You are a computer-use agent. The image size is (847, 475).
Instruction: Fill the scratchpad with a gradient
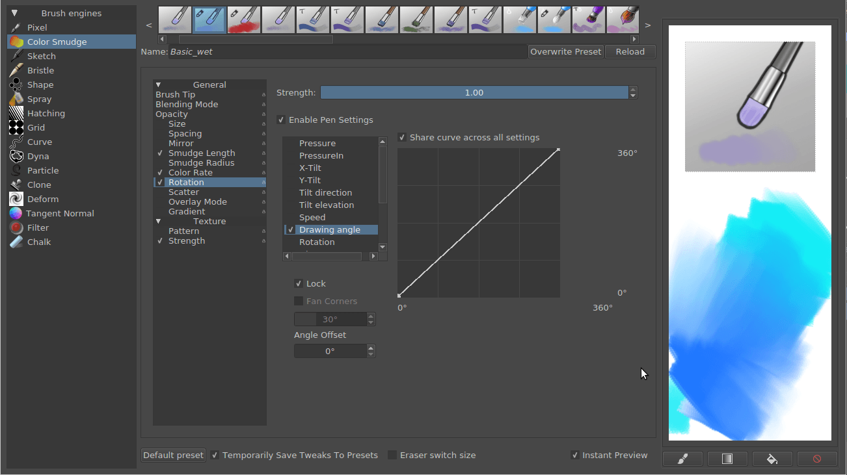coord(727,458)
